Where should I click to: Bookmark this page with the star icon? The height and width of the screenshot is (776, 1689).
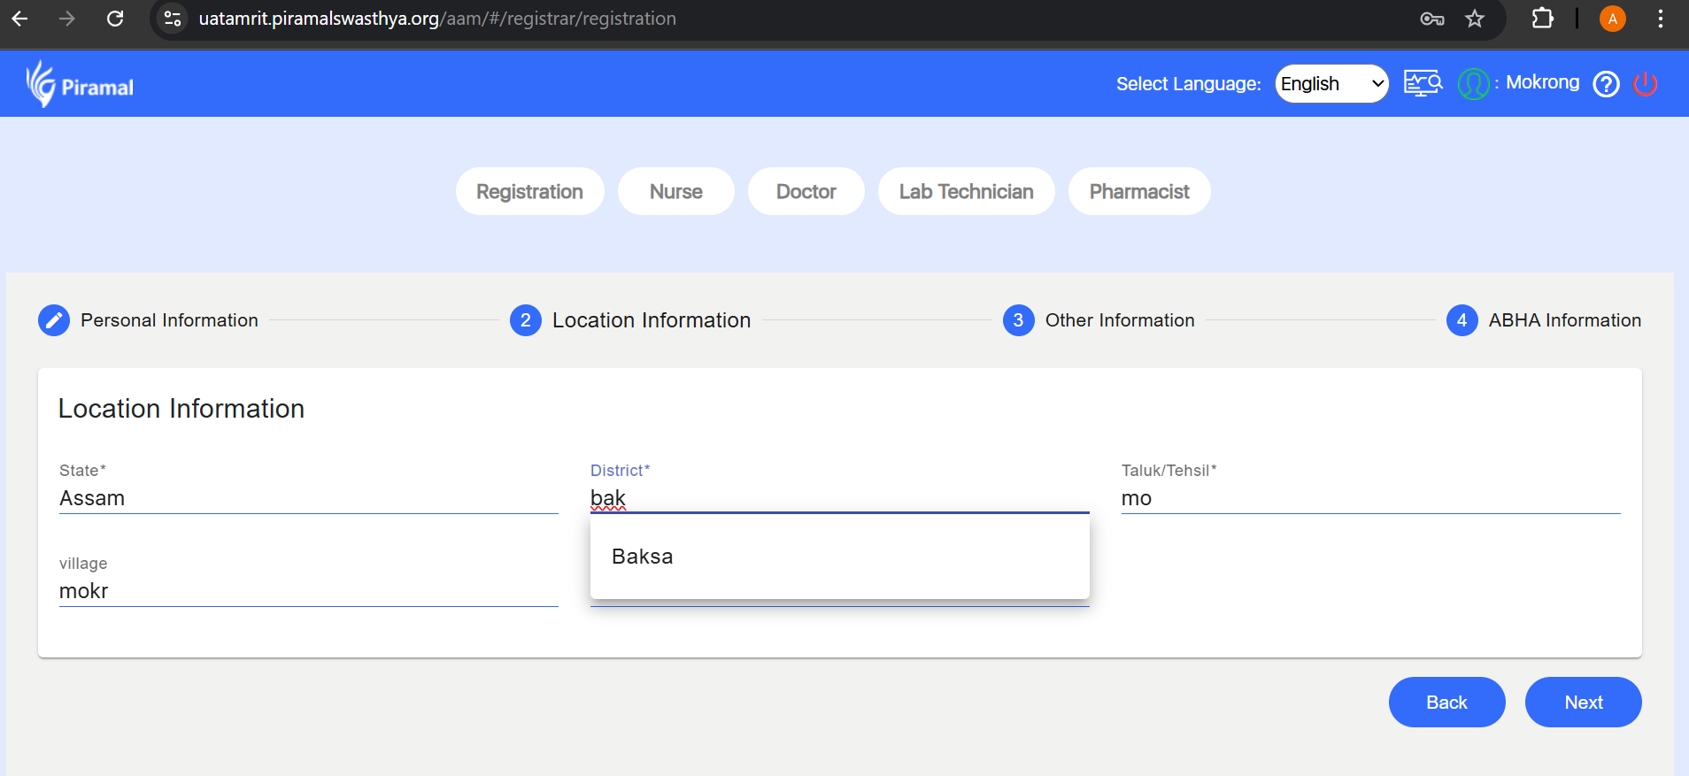(1475, 19)
